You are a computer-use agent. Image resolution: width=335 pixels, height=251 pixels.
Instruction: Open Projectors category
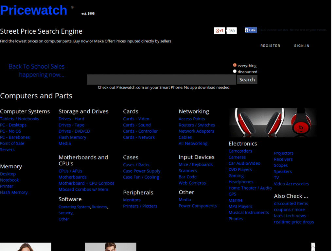click(x=284, y=153)
